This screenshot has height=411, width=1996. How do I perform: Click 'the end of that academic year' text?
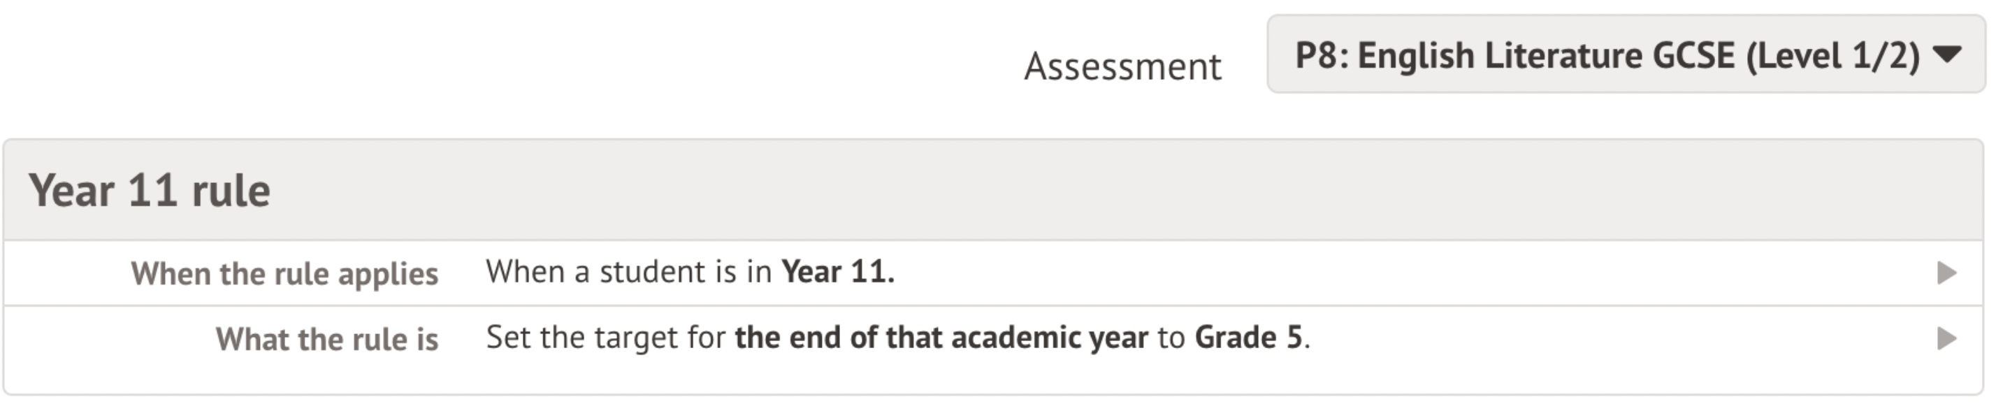point(941,338)
